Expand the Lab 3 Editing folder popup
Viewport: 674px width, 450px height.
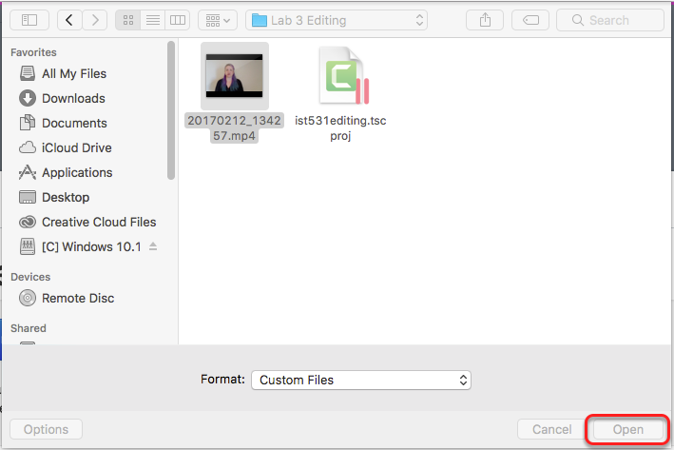pyautogui.click(x=337, y=20)
